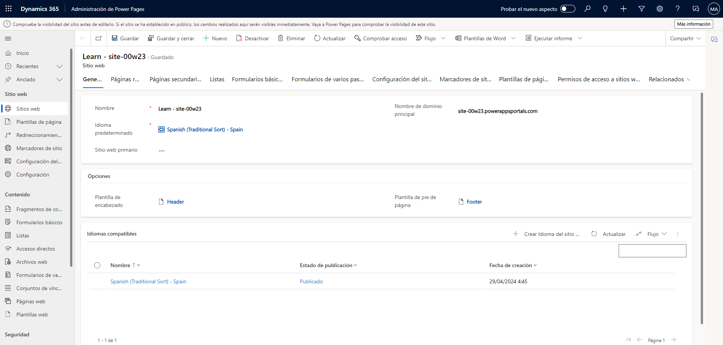Click Comprobar acceso command
The image size is (723, 345).
click(381, 38)
